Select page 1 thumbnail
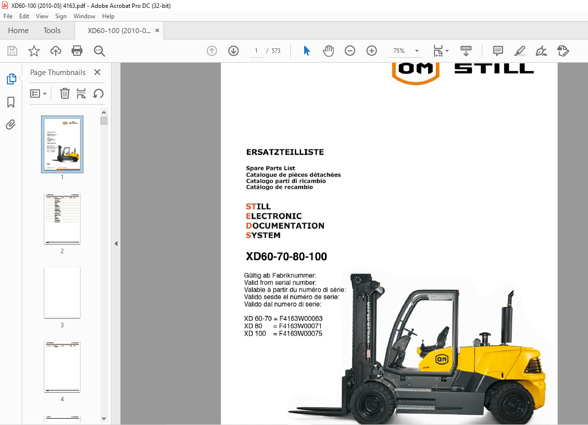588x425 pixels. 62,144
